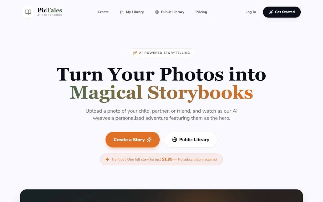This screenshot has width=323, height=202.
Task: Click the No subscription required text
Action: [198, 159]
